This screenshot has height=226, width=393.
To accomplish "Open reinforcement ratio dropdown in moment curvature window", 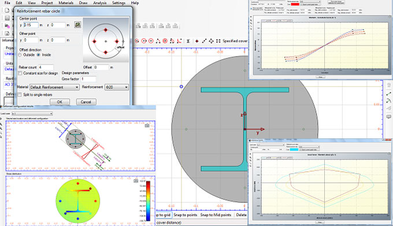I will coord(310,2).
